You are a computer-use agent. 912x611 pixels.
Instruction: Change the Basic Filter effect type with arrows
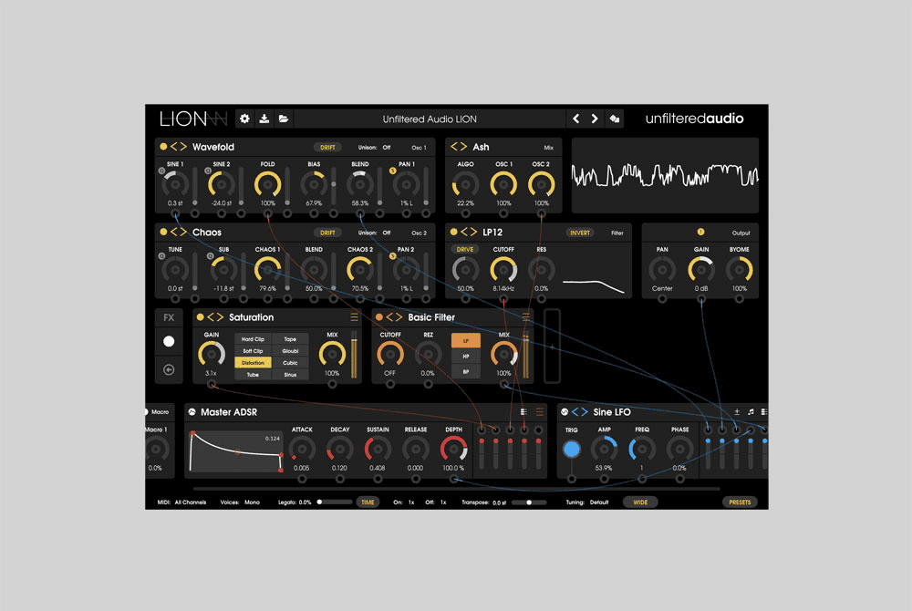point(394,316)
